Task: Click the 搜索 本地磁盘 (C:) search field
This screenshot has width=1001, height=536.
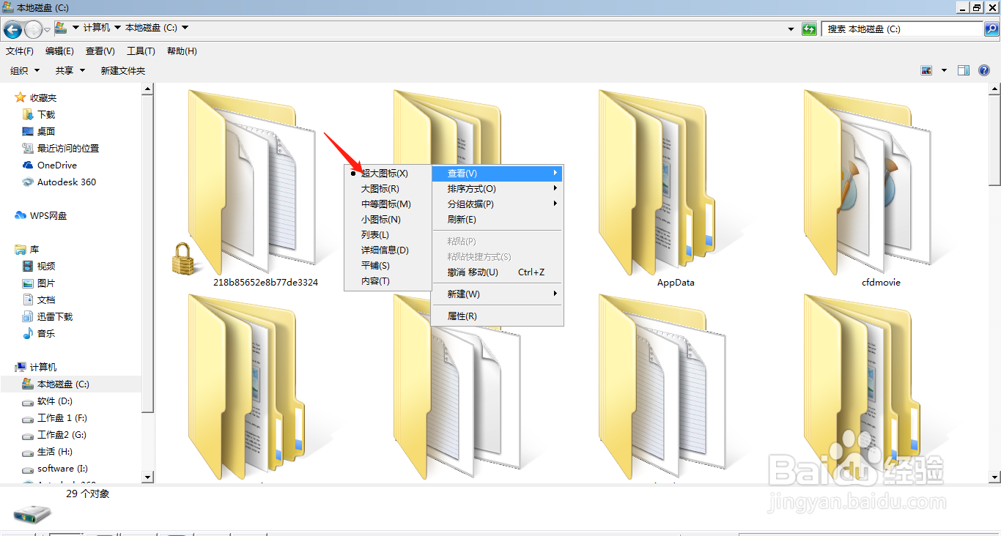Action: click(x=903, y=29)
